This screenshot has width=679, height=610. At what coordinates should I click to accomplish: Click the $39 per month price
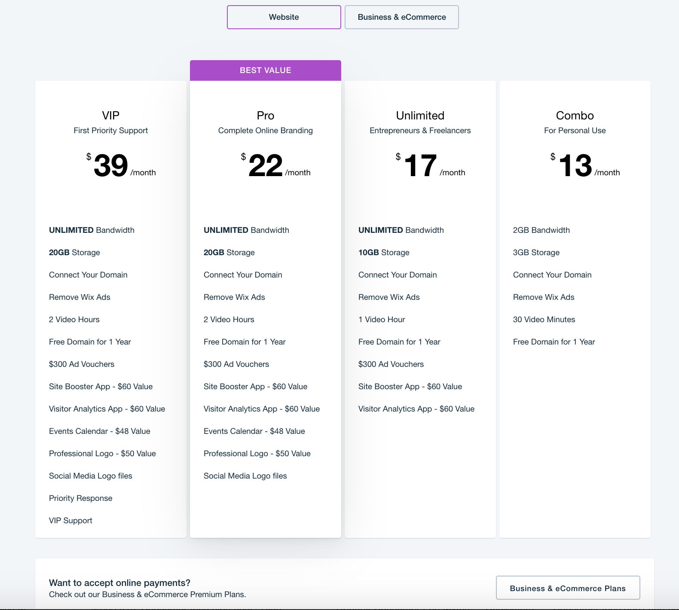[121, 165]
